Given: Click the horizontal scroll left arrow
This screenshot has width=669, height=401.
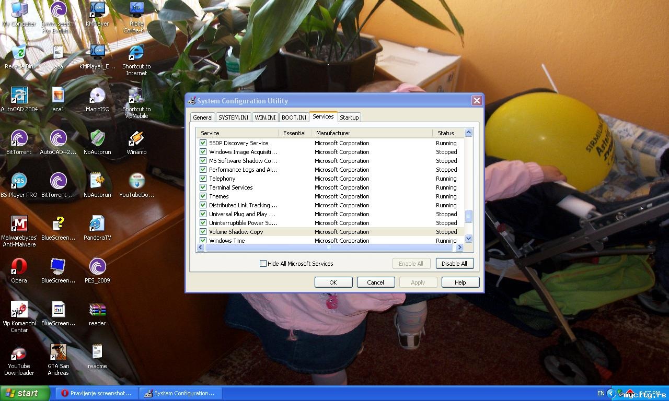Looking at the screenshot, I should click(x=201, y=247).
